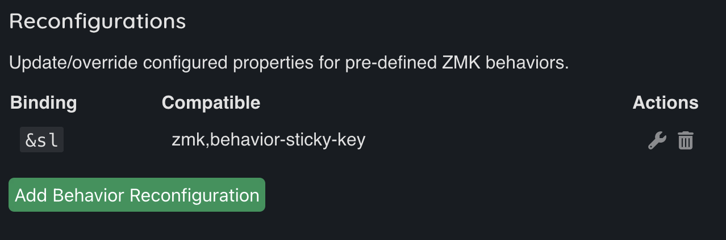Click the Reconfigurations section heading
Viewport: 726px width, 240px height.
(98, 21)
